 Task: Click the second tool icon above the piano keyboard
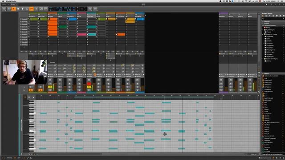click(29, 97)
